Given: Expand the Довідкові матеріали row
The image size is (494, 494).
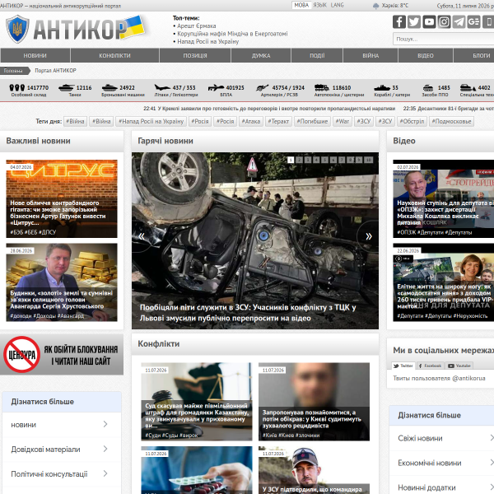Looking at the screenshot, I should pos(62,450).
